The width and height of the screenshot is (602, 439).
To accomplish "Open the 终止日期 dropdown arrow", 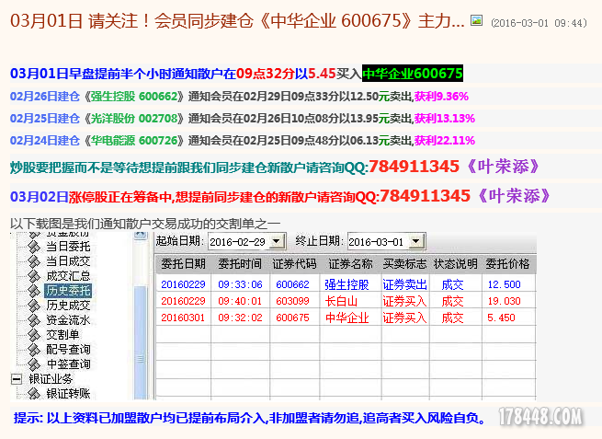I will (415, 241).
